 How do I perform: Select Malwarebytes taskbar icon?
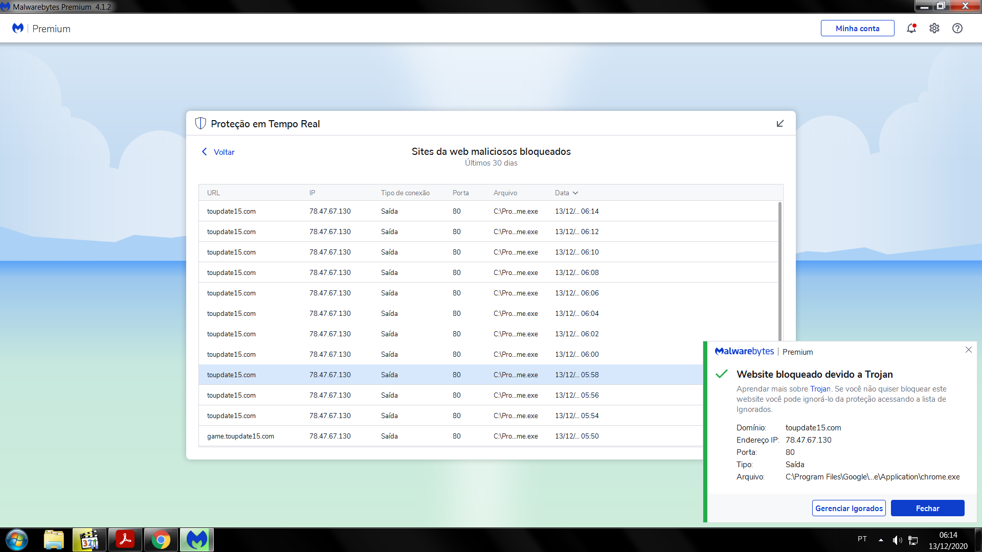click(x=197, y=540)
